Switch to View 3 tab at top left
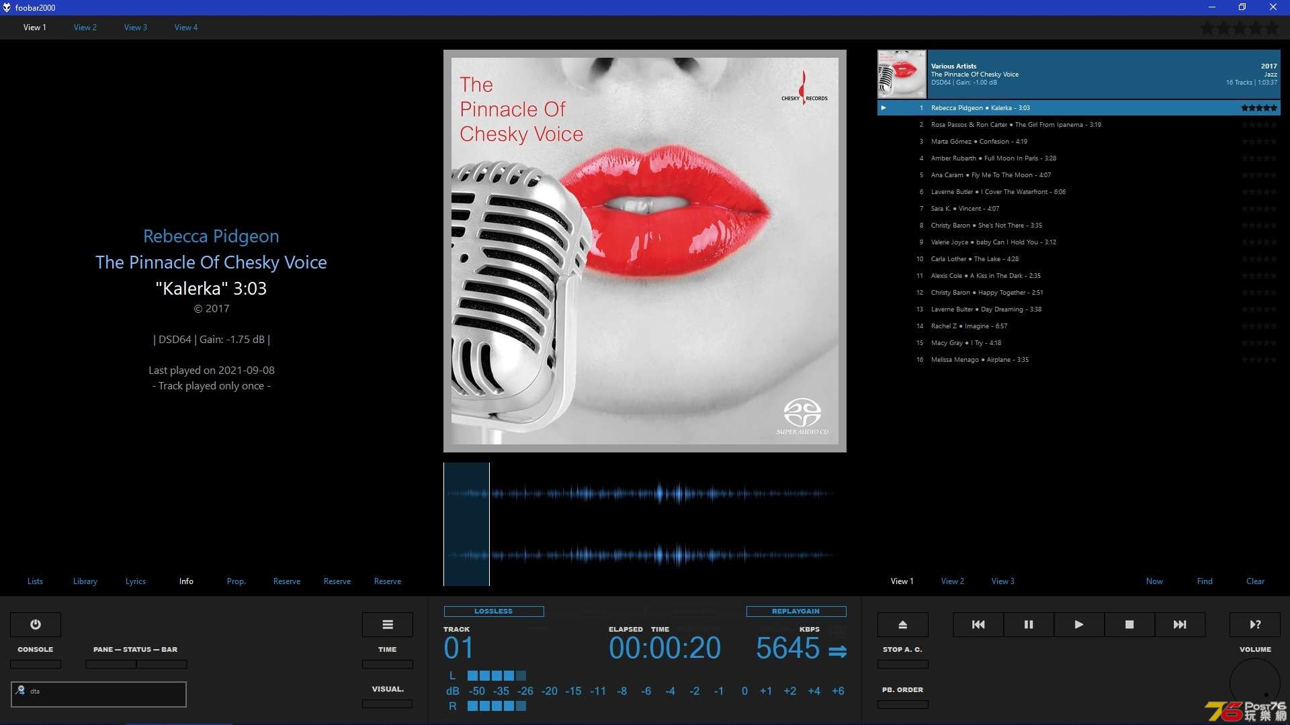Image resolution: width=1290 pixels, height=725 pixels. click(x=136, y=28)
